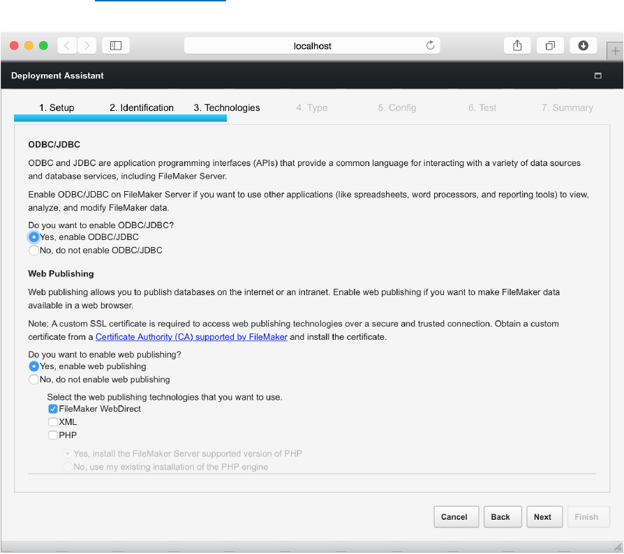This screenshot has width=624, height=554.
Task: Click the Deployment Assistant window restore icon
Action: (597, 75)
